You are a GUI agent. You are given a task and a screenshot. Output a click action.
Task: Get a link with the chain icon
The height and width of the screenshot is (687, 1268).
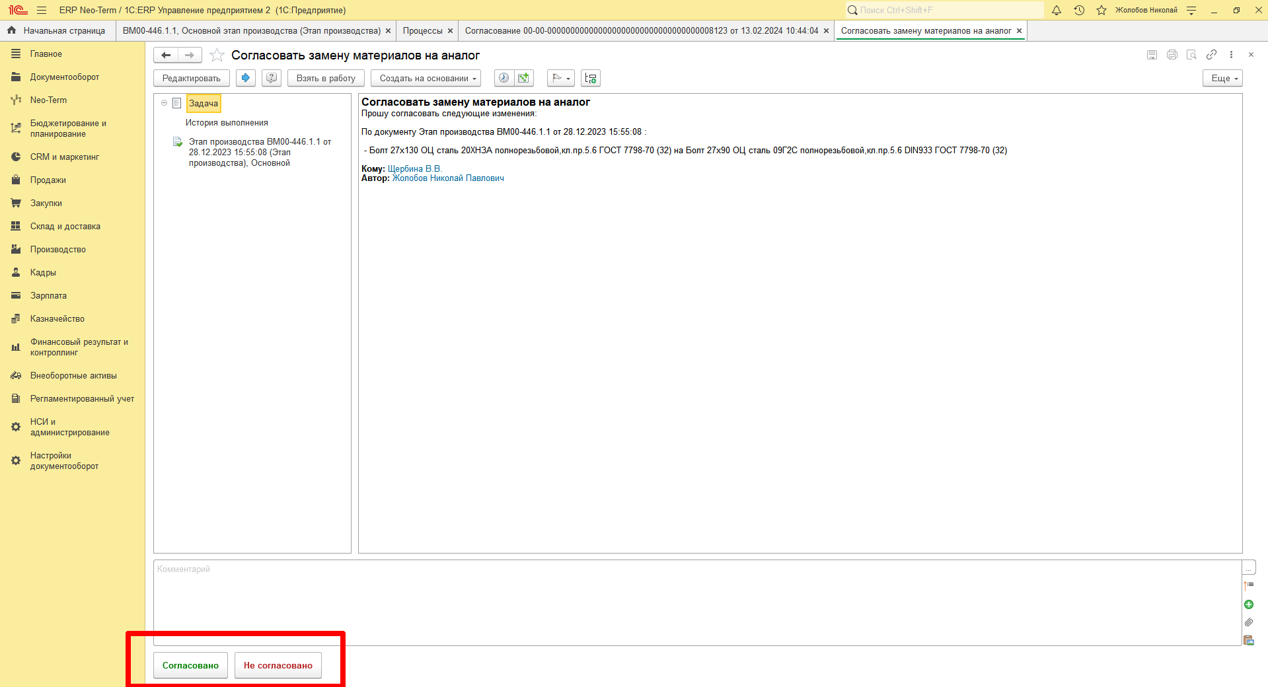[x=1211, y=55]
